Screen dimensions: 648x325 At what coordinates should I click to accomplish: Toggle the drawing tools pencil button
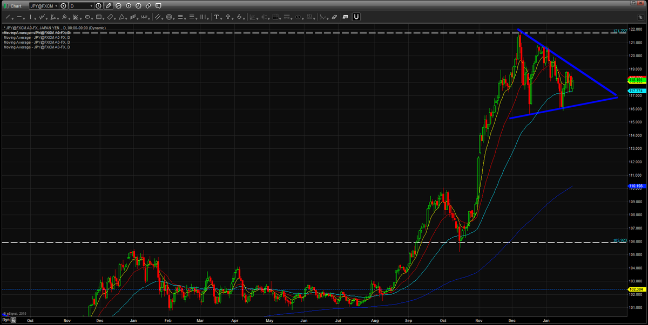click(x=109, y=6)
